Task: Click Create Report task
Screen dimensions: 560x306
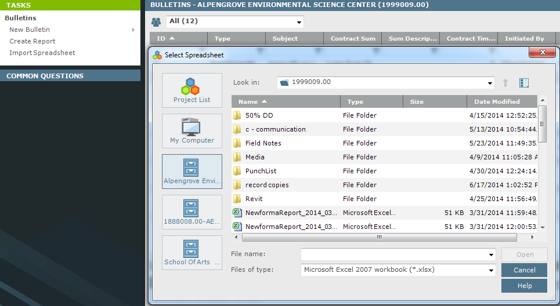Action: point(32,41)
